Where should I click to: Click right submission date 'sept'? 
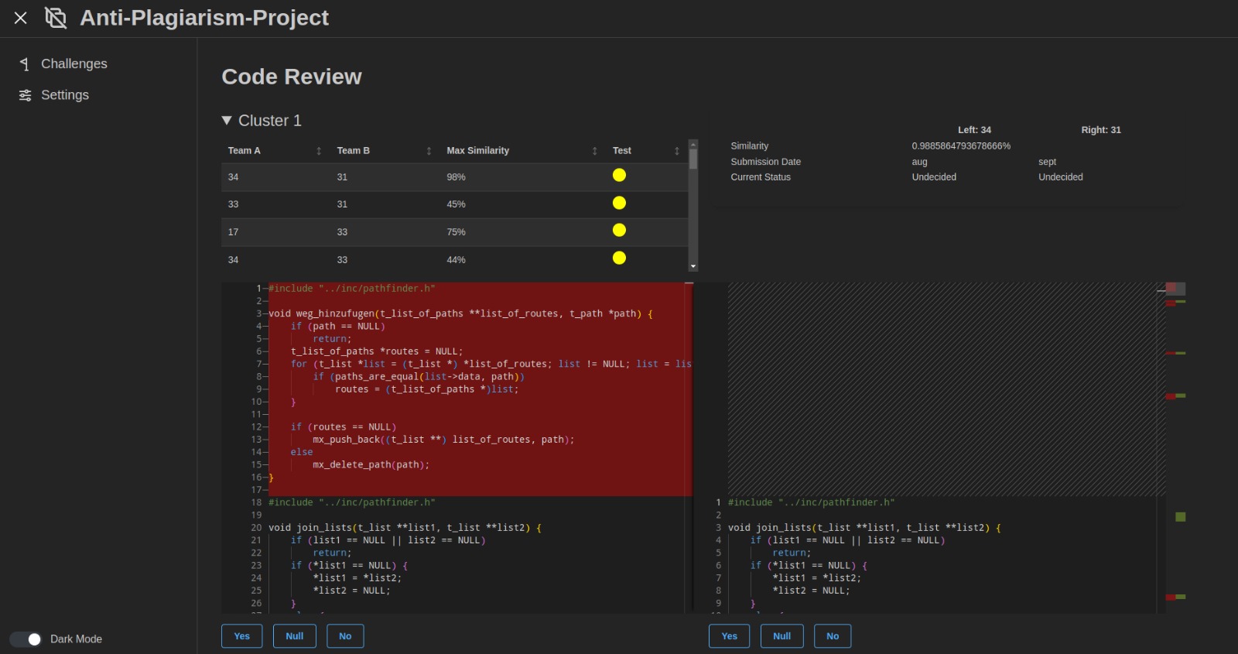tap(1047, 162)
